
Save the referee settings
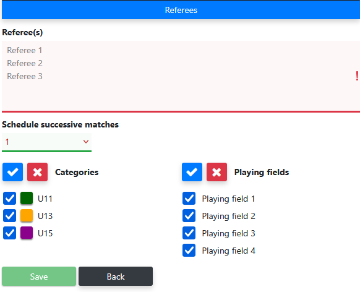click(39, 276)
